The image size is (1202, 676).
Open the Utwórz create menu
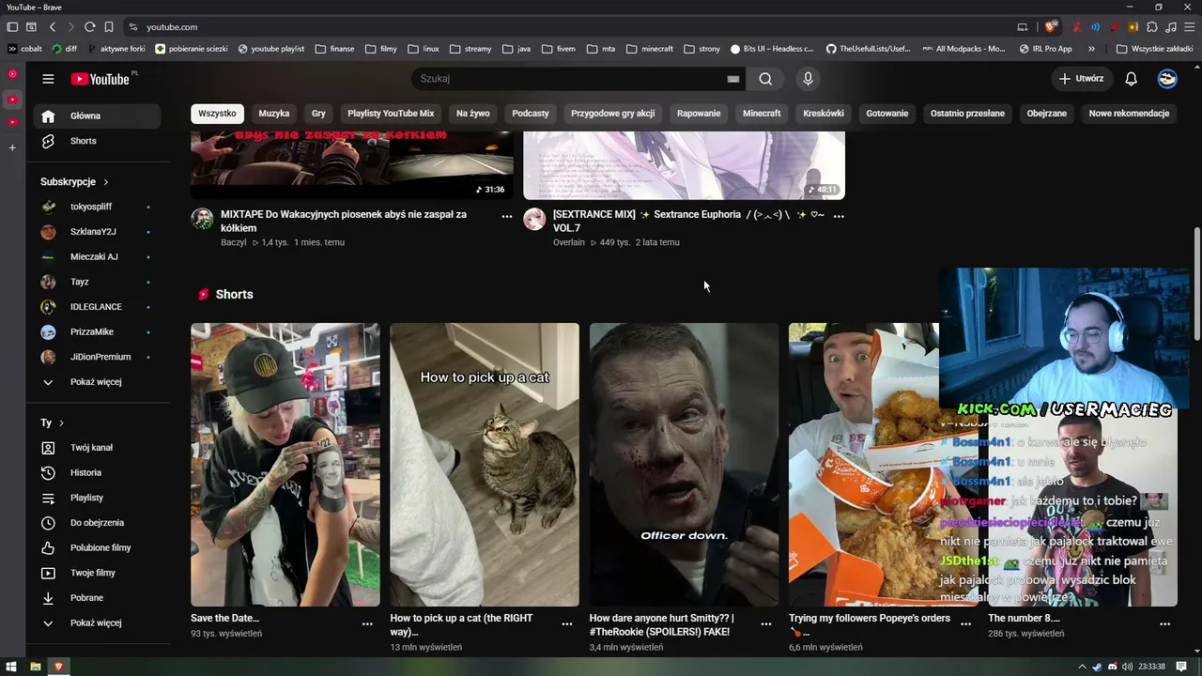click(1081, 79)
